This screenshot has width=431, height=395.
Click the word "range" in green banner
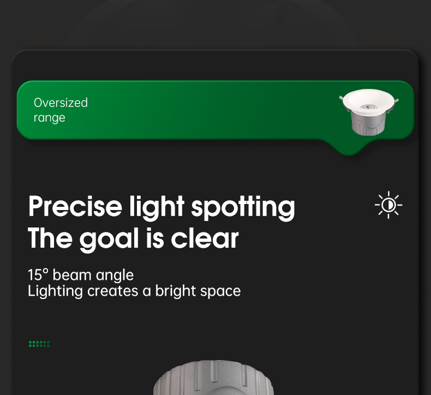tap(49, 118)
